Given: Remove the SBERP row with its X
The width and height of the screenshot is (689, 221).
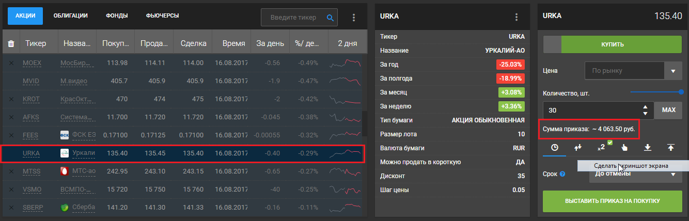Looking at the screenshot, I should coord(11,208).
